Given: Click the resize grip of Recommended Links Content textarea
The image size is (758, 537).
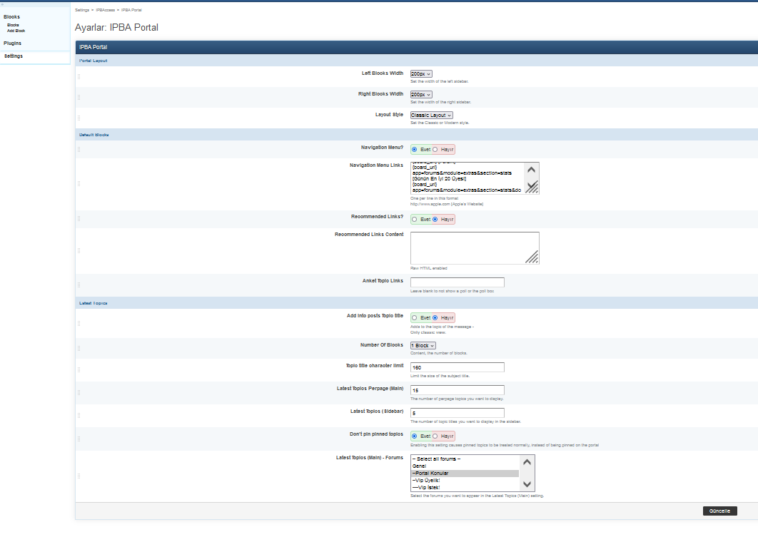Looking at the screenshot, I should click(532, 257).
